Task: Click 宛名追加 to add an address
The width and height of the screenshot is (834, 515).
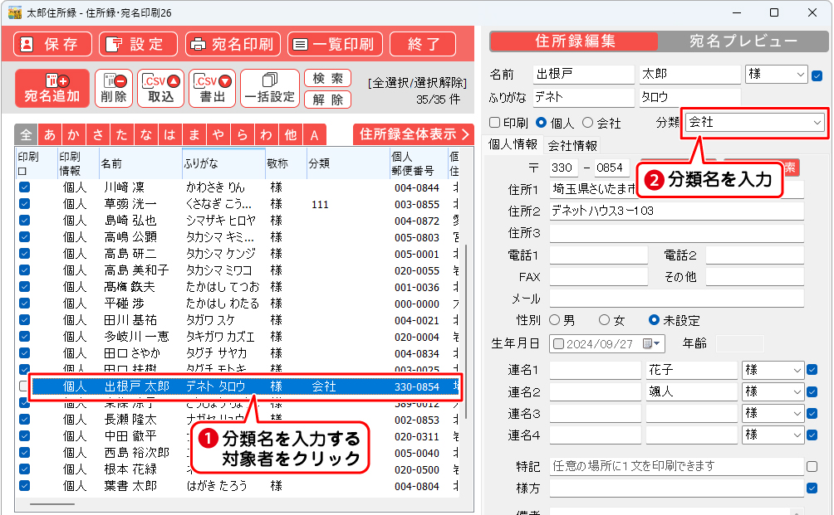Action: coord(52,88)
